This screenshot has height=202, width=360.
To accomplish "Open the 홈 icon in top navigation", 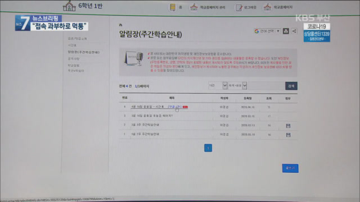I will coord(173,7).
